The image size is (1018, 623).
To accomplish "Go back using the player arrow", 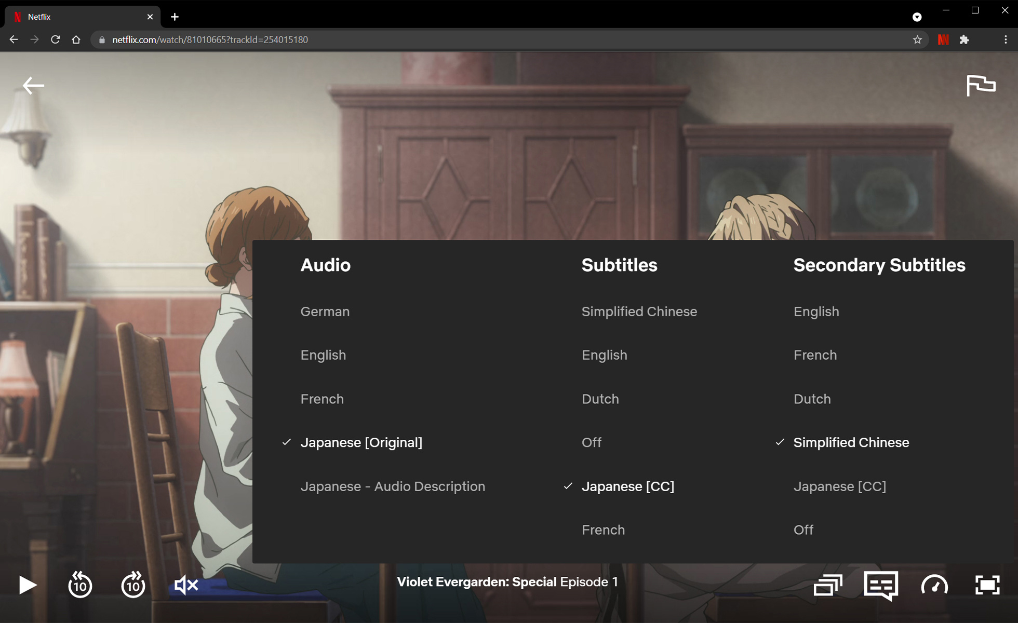I will pos(33,86).
